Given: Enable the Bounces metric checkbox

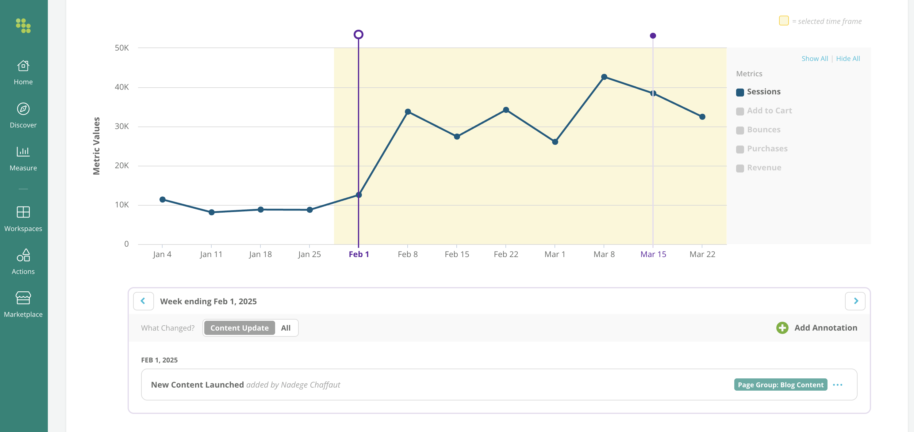Looking at the screenshot, I should (x=740, y=131).
